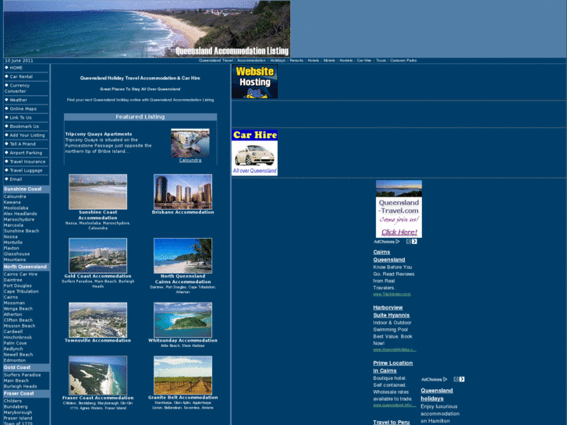Open the Fraser Coast Accommodation photo
The image size is (567, 425).
[98, 375]
